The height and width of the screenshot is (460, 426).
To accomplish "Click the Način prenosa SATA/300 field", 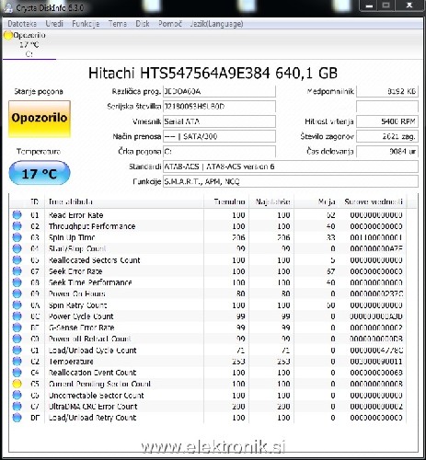I will click(219, 136).
